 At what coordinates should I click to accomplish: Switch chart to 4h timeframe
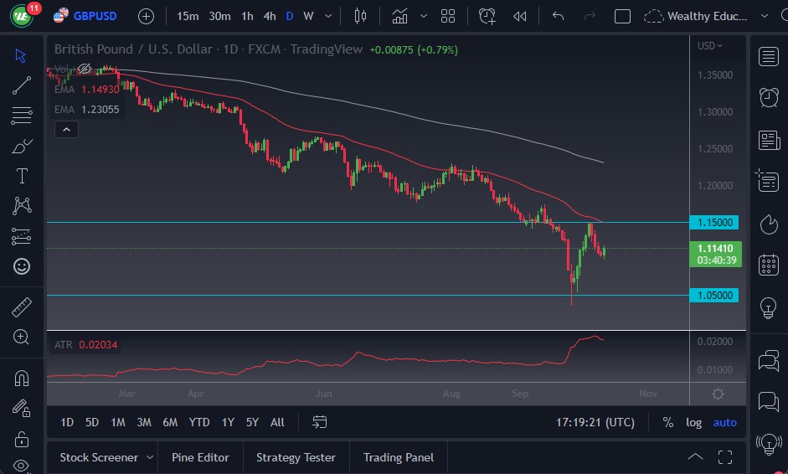coord(269,16)
